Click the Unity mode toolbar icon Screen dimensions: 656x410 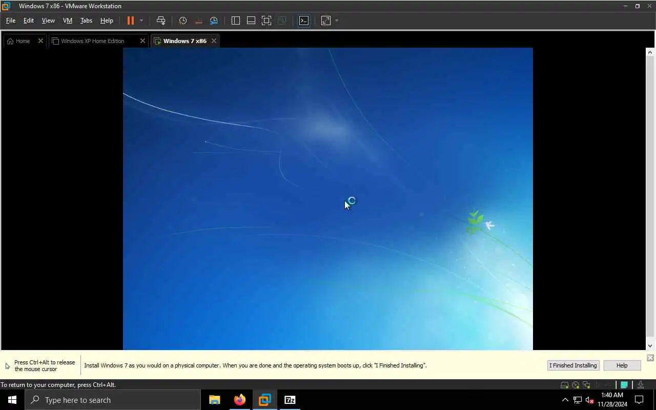point(282,20)
